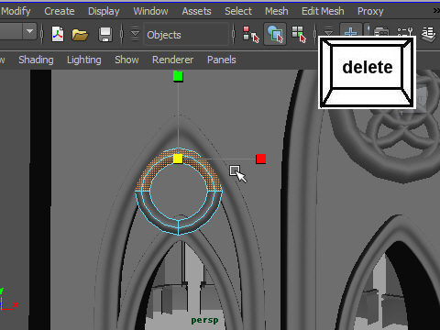Open the menu set dropdown arrow
This screenshot has width=440, height=330.
click(x=29, y=31)
